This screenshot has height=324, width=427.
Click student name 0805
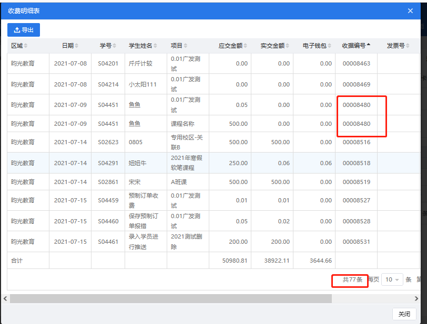pos(135,142)
